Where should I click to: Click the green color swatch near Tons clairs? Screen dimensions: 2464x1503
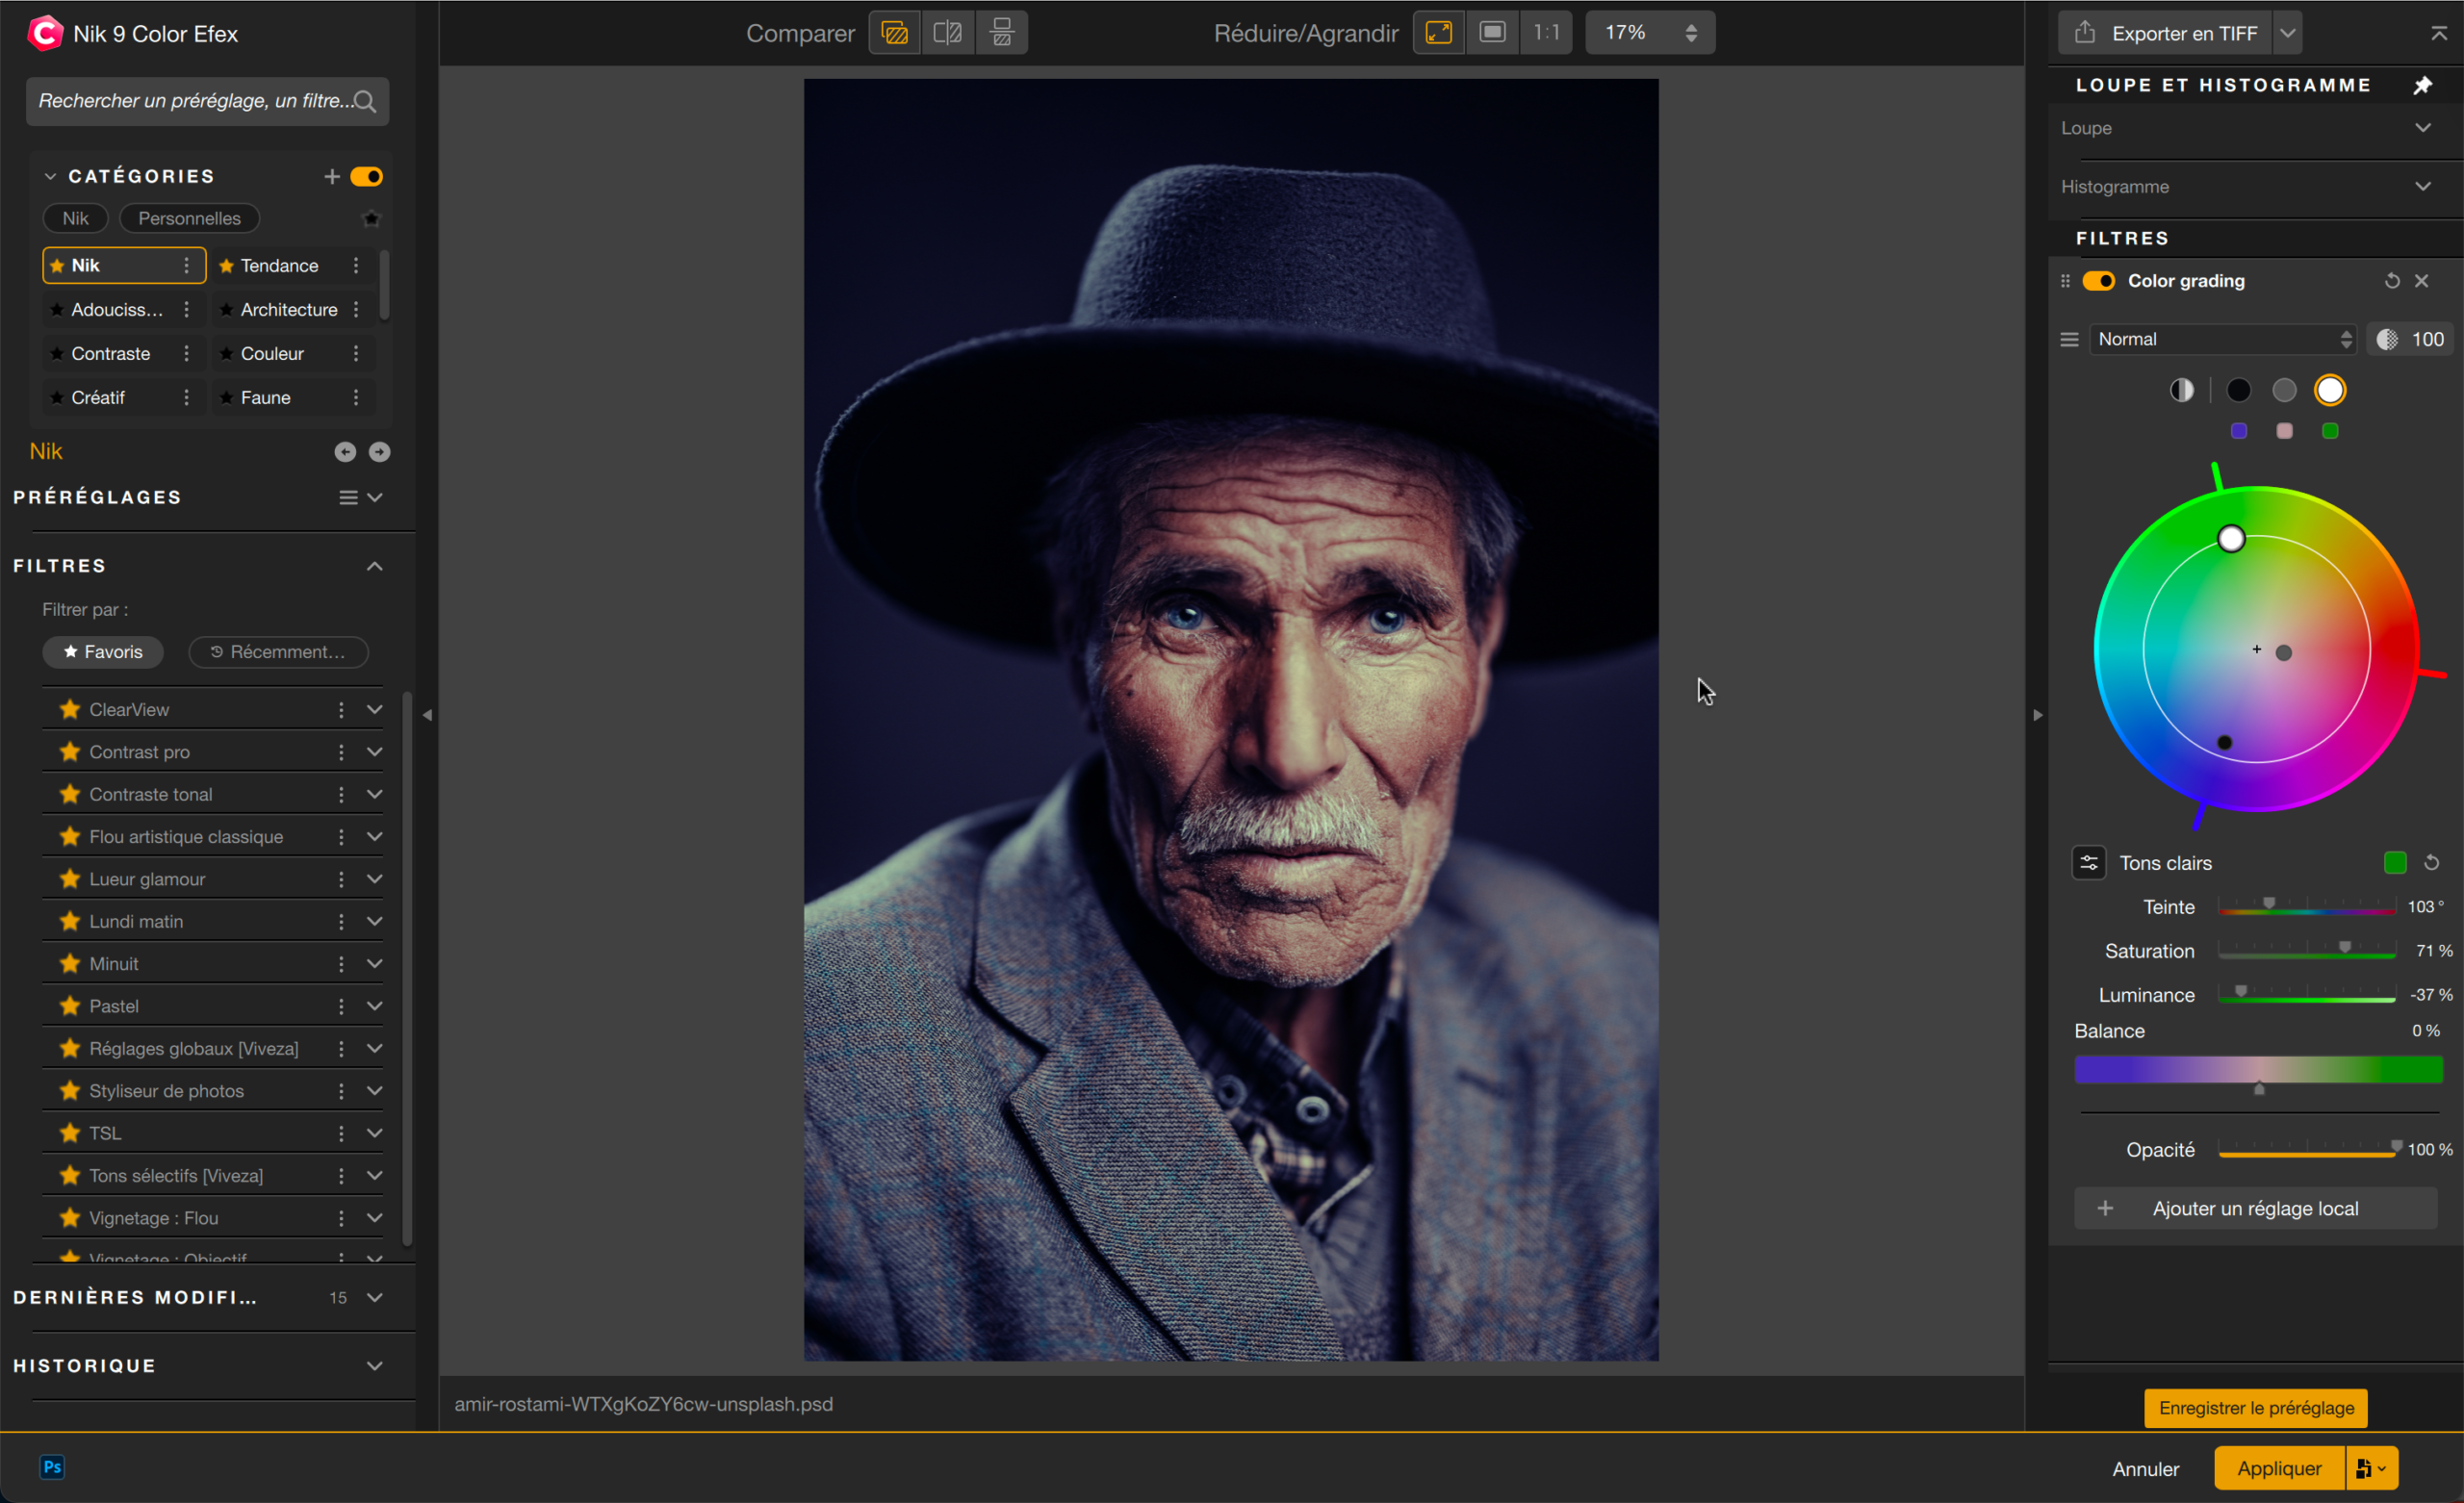point(2395,862)
